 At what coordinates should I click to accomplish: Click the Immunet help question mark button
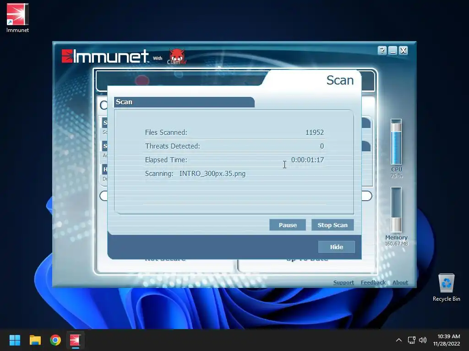tap(382, 50)
